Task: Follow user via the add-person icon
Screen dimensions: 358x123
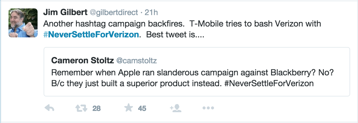Action: [x=176, y=108]
